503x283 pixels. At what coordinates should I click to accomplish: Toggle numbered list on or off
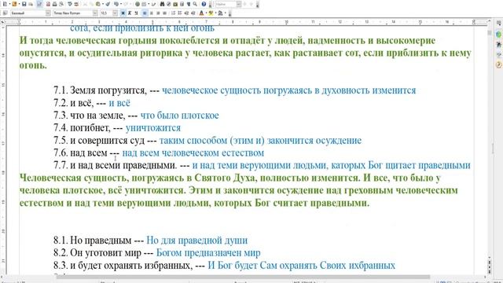173,13
